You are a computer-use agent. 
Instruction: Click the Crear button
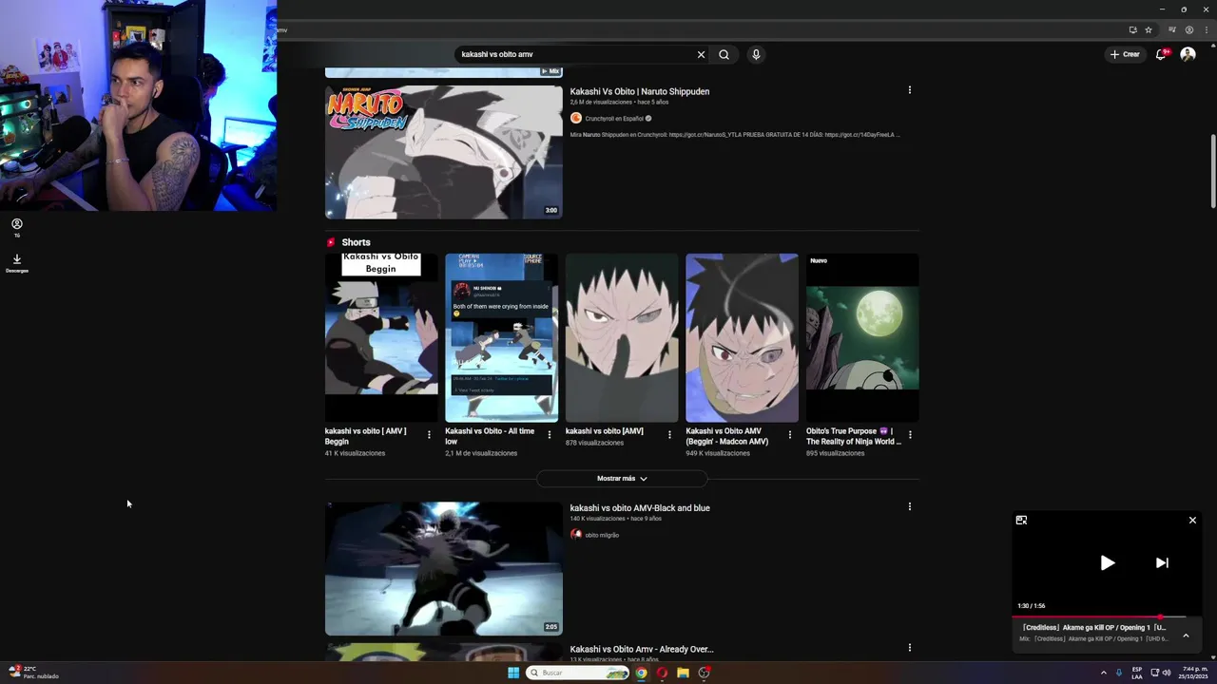click(1125, 54)
